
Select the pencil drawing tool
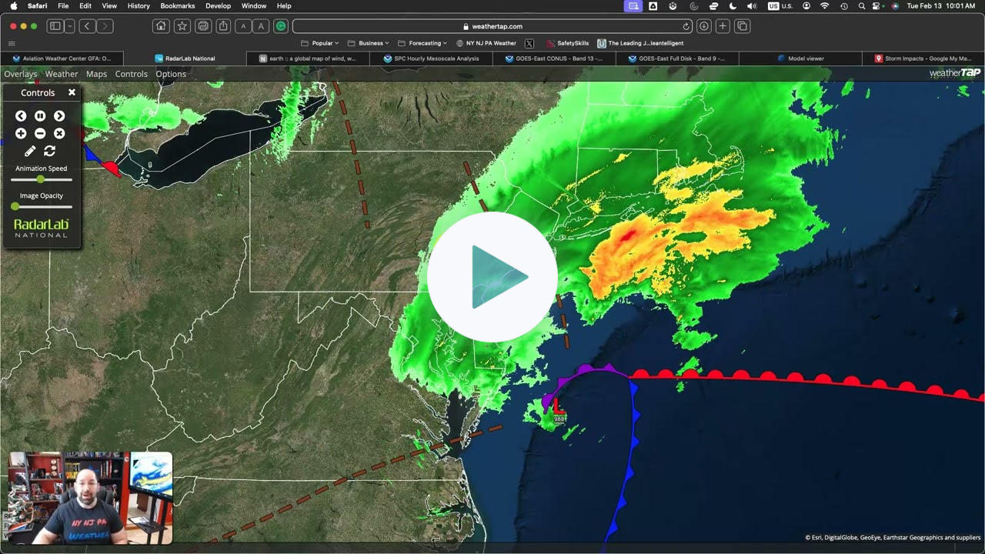[30, 152]
